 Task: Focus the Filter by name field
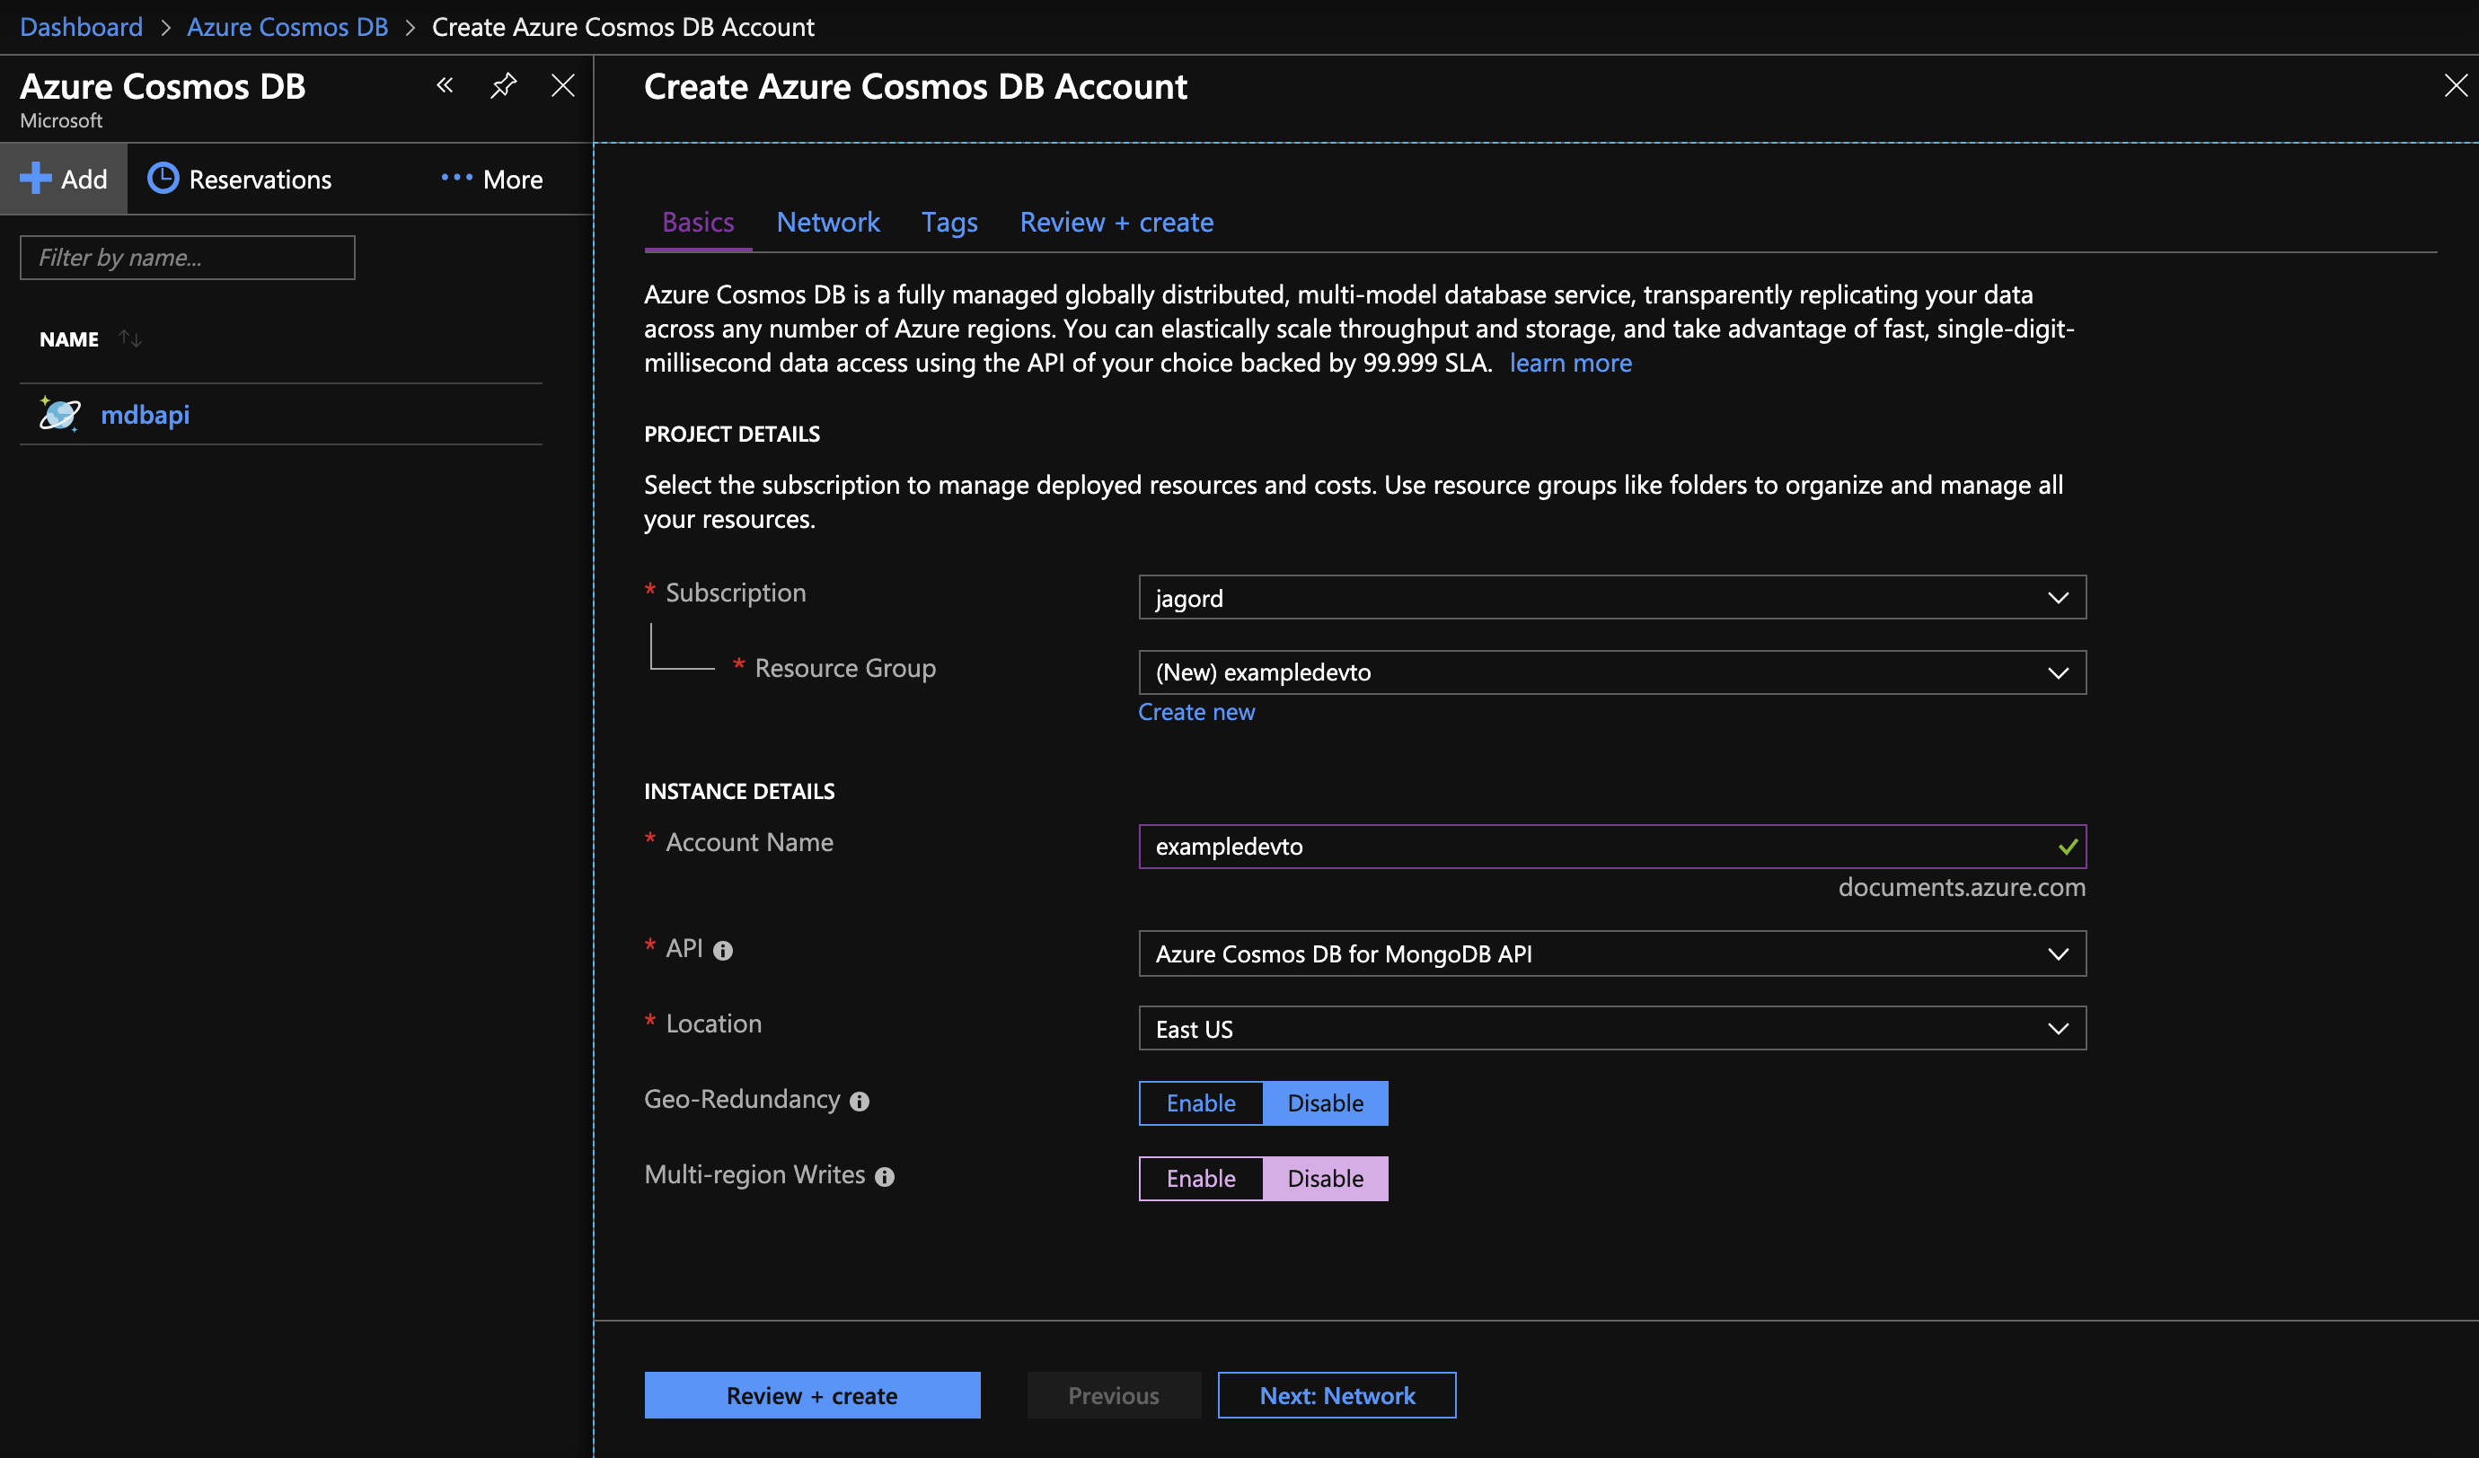pos(187,258)
